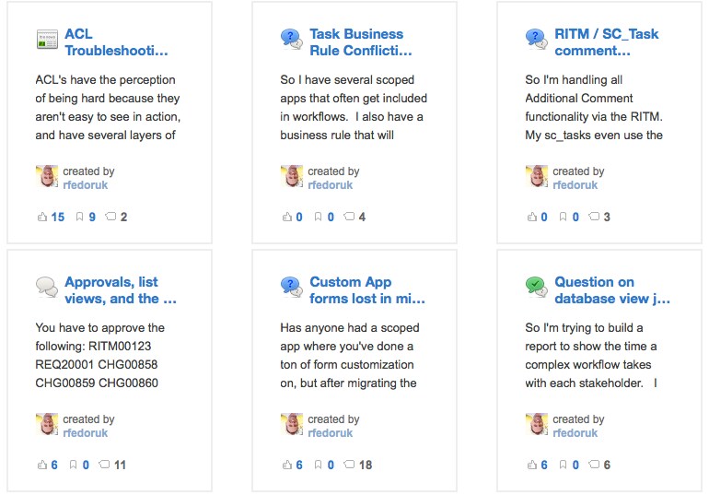
Task: Click the Approvals discussion bubble icon
Action: click(x=47, y=287)
